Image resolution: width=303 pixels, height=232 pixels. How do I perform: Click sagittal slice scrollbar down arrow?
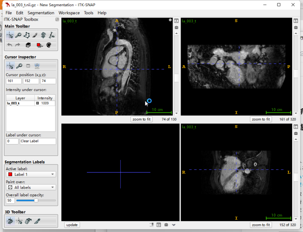point(296,113)
